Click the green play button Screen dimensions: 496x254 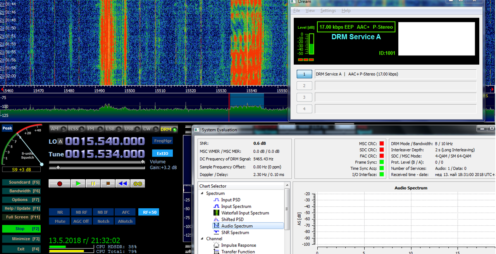pos(78,184)
